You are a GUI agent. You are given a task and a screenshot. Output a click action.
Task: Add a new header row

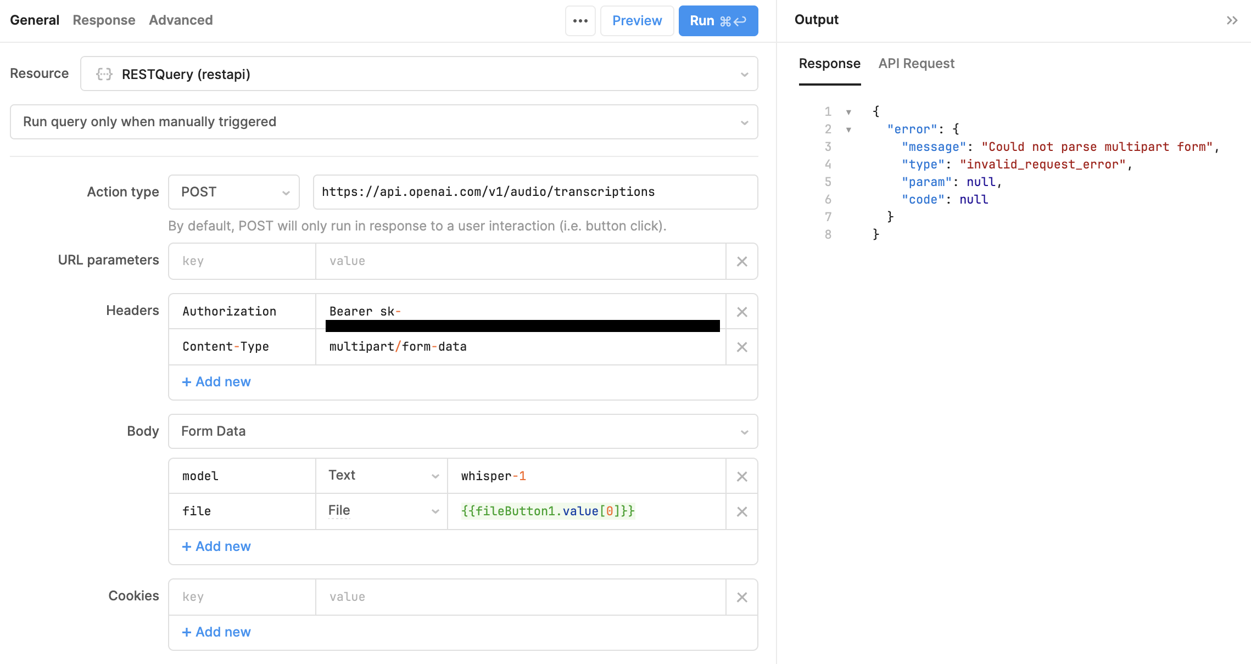216,381
